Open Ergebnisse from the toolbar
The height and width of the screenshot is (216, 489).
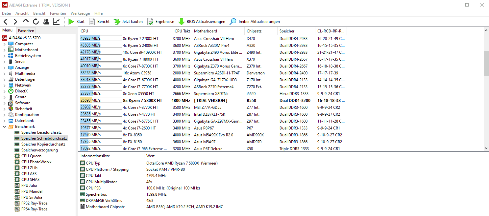point(160,22)
